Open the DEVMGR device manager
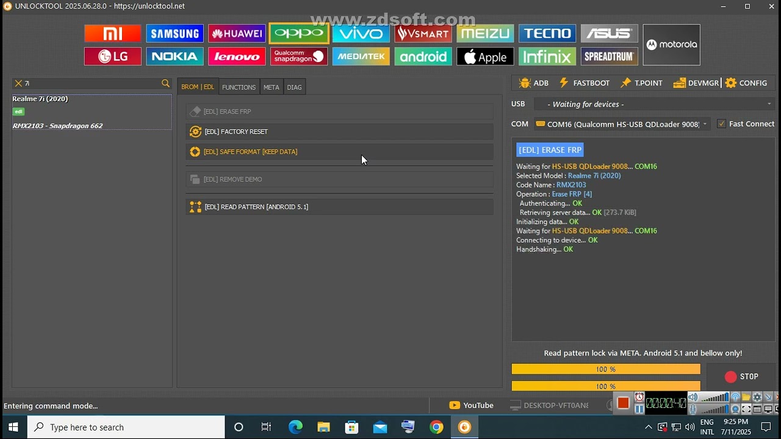This screenshot has height=439, width=781. click(x=696, y=83)
